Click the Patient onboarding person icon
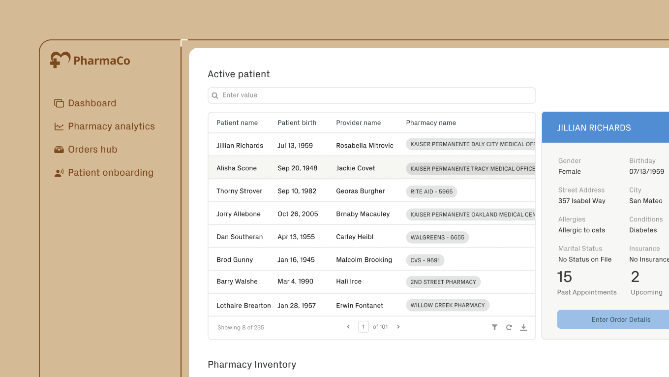This screenshot has height=377, width=669. pyautogui.click(x=59, y=172)
